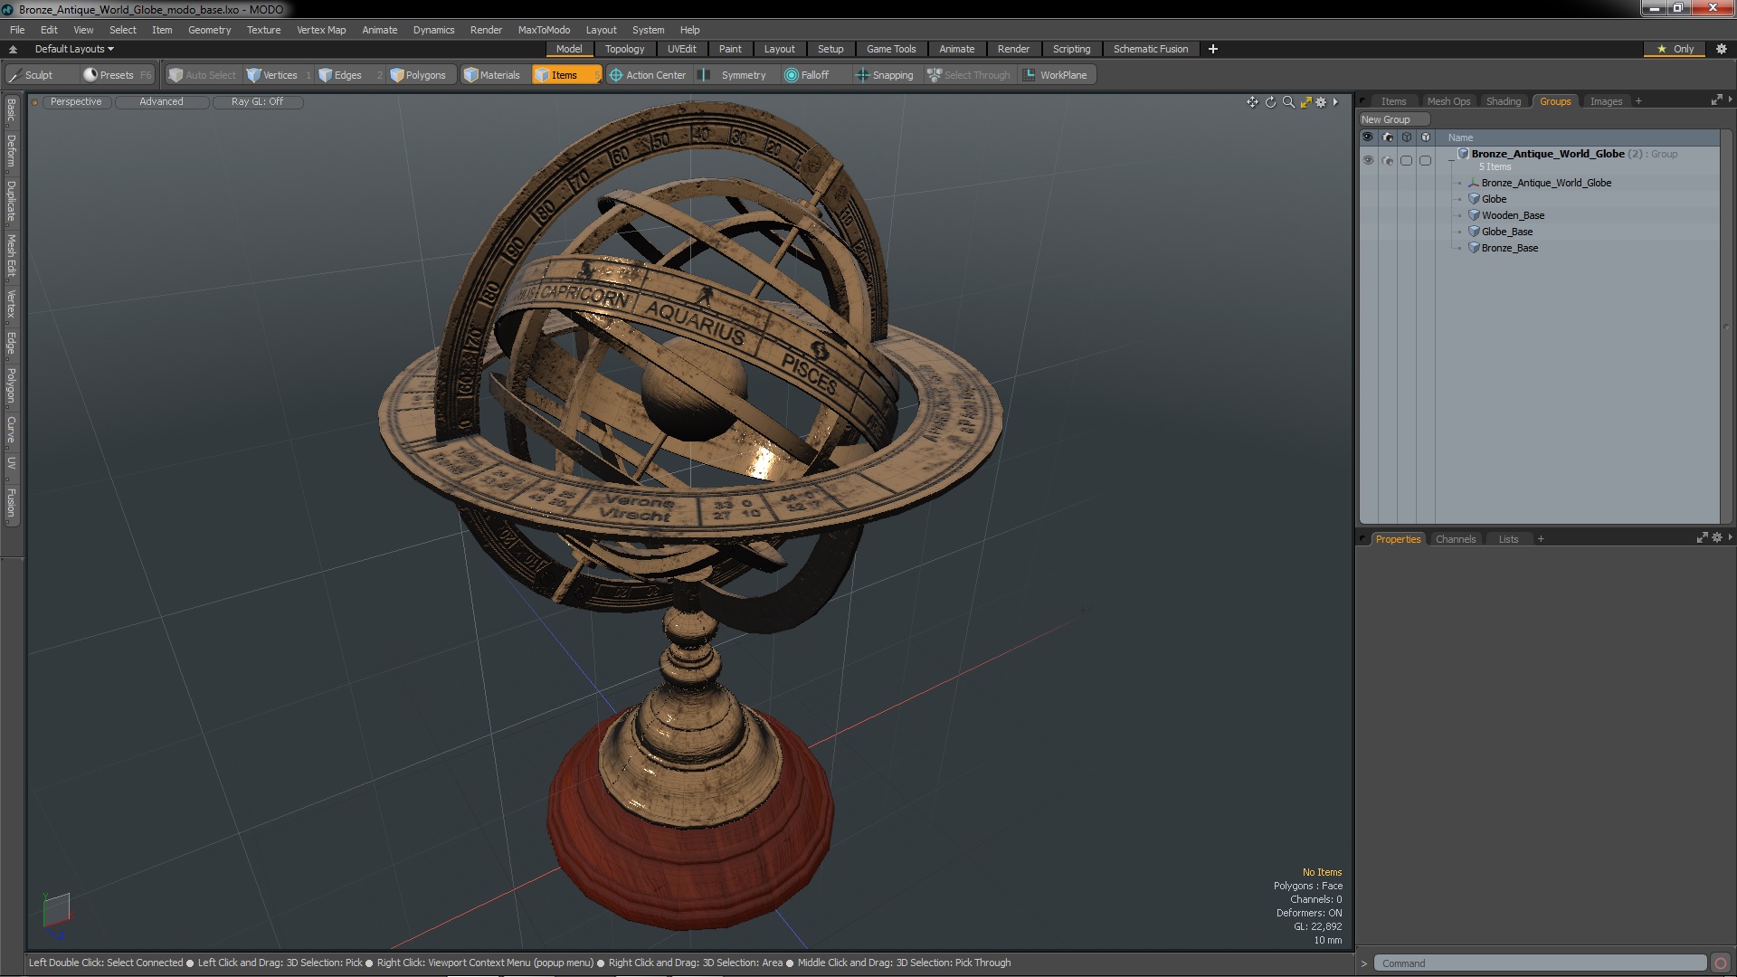The image size is (1737, 977).
Task: Click the viewport zoom magnifier icon
Action: point(1288,102)
